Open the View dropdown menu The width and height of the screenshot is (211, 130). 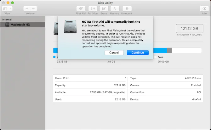pyautogui.click(x=11, y=8)
